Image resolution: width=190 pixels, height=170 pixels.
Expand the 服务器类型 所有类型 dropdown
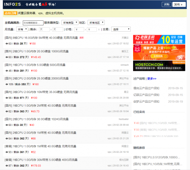[x=70, y=23]
